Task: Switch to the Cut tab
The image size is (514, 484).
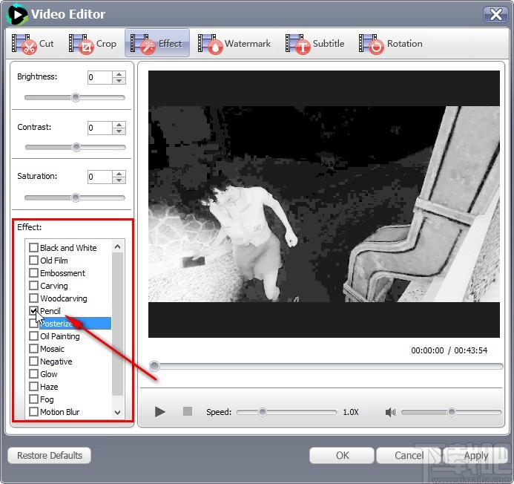Action: [x=33, y=44]
